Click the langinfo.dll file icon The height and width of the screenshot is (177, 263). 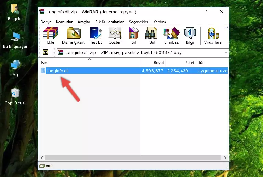[x=43, y=71]
